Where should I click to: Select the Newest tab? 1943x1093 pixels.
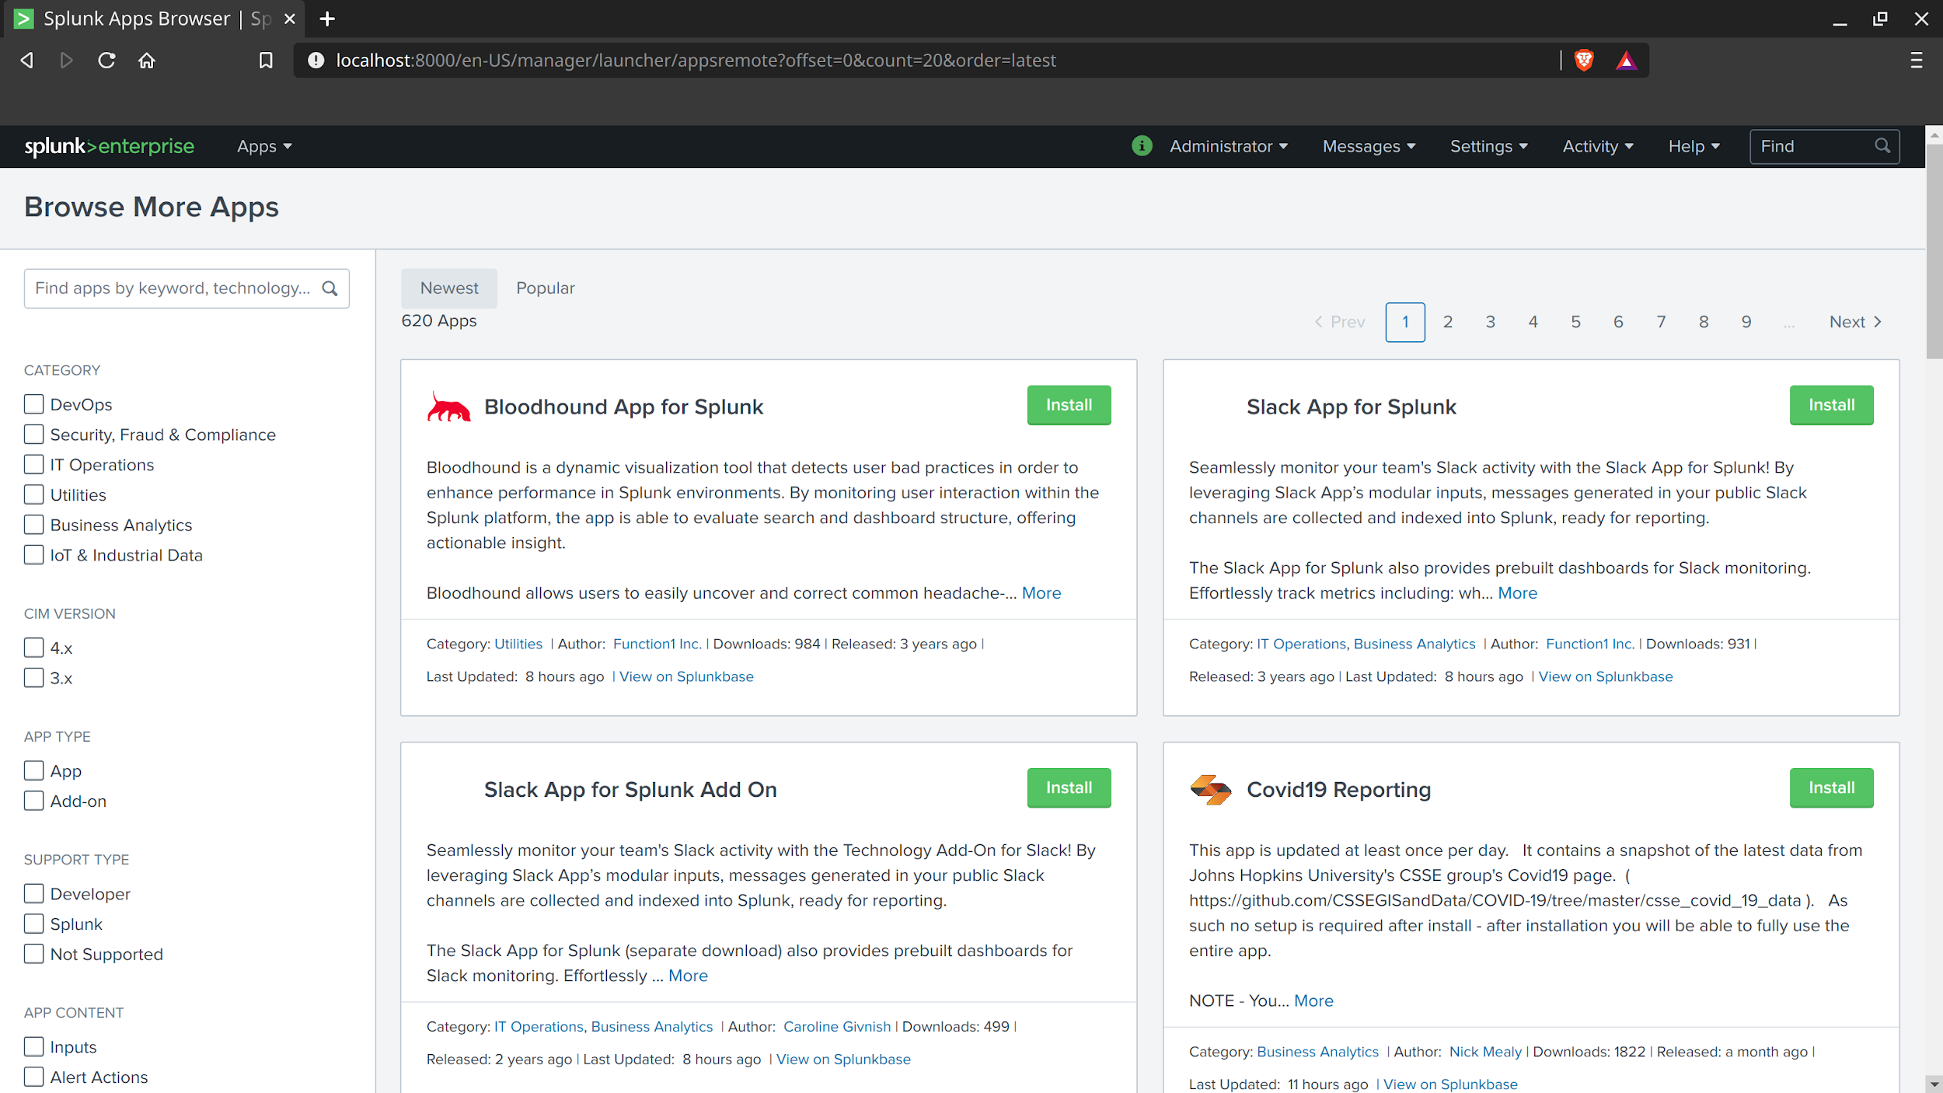pyautogui.click(x=449, y=288)
